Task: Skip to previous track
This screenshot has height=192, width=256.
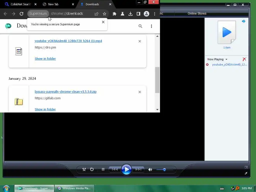Action: pos(115,169)
